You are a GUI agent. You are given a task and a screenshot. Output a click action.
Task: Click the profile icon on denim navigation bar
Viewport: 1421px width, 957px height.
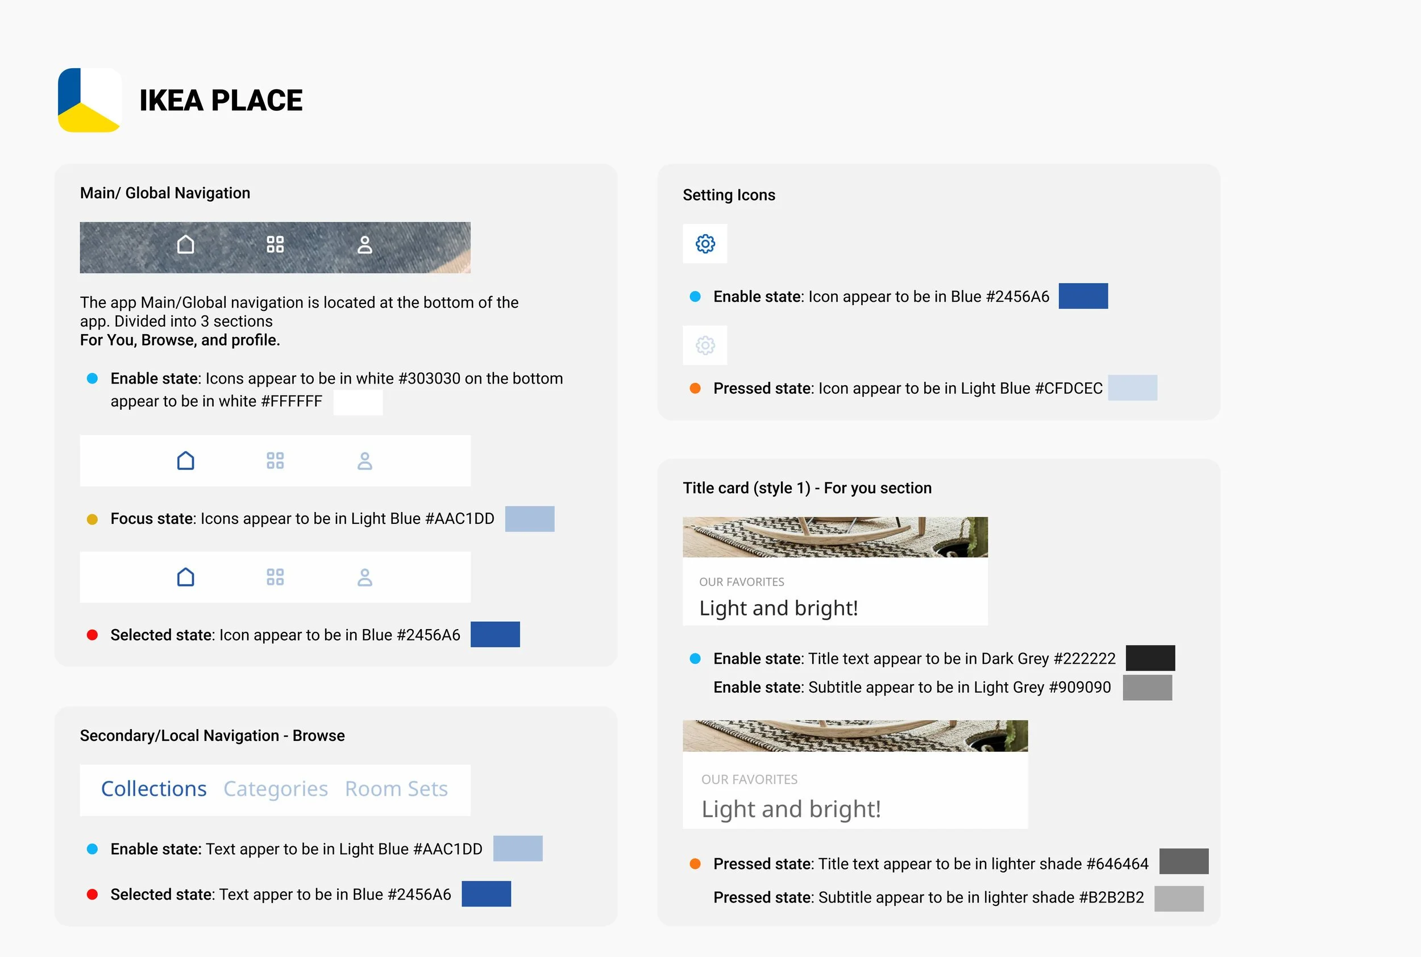(x=364, y=245)
